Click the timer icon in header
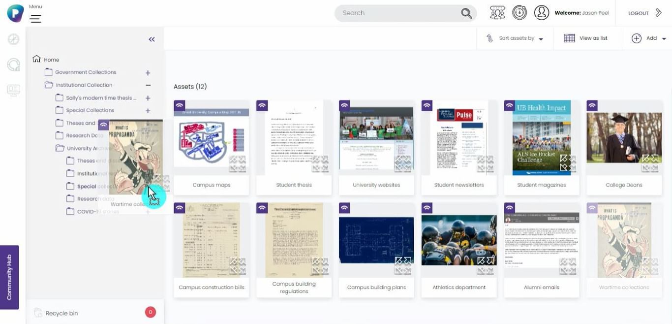672x324 pixels. point(519,13)
